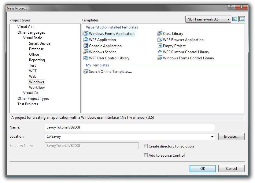Click the Console Application template icon

86,46
